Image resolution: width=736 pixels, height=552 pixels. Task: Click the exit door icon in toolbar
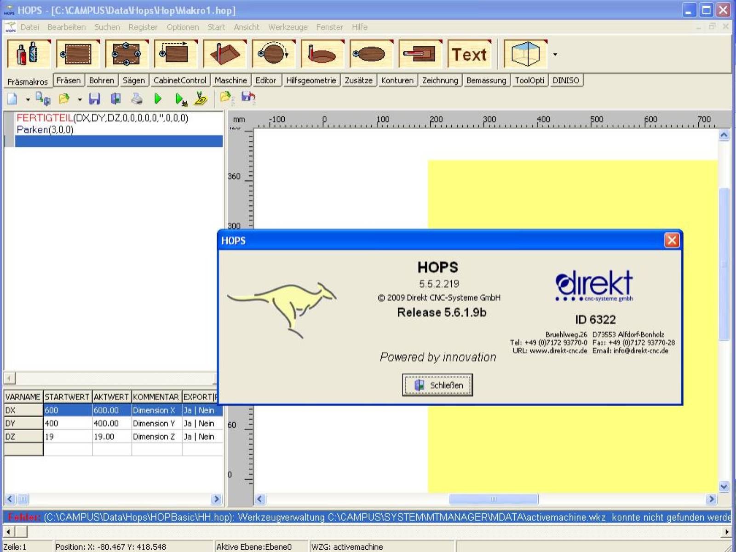pos(115,98)
